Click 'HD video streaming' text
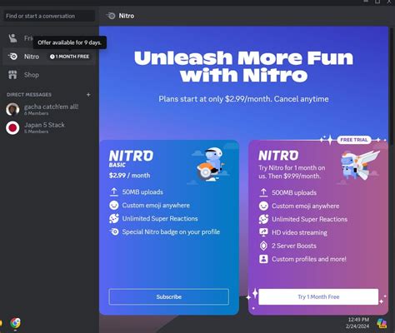Viewport: 395px width, 333px height. (x=299, y=232)
